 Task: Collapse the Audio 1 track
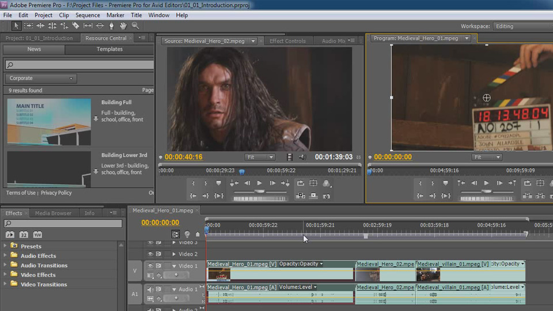pos(174,290)
